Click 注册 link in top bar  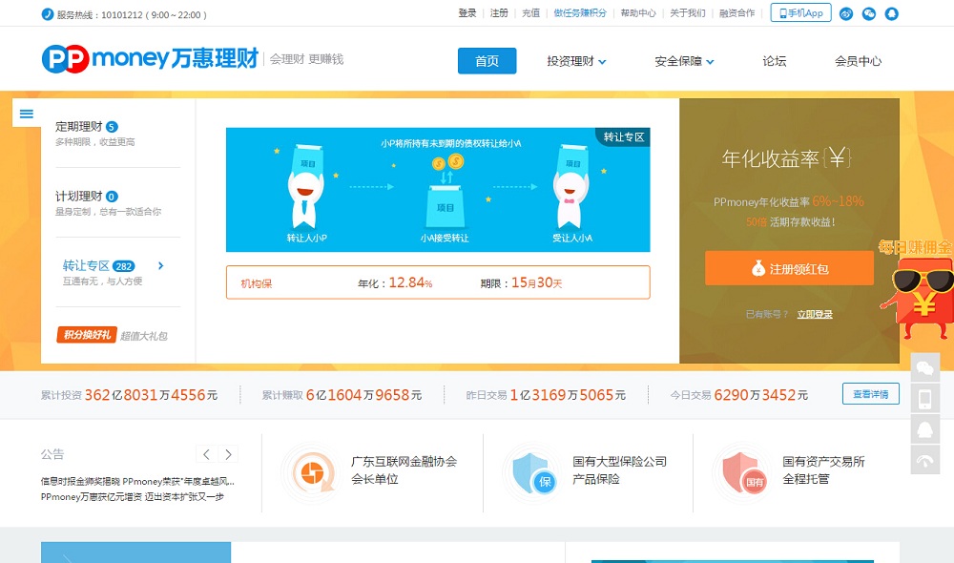click(499, 12)
